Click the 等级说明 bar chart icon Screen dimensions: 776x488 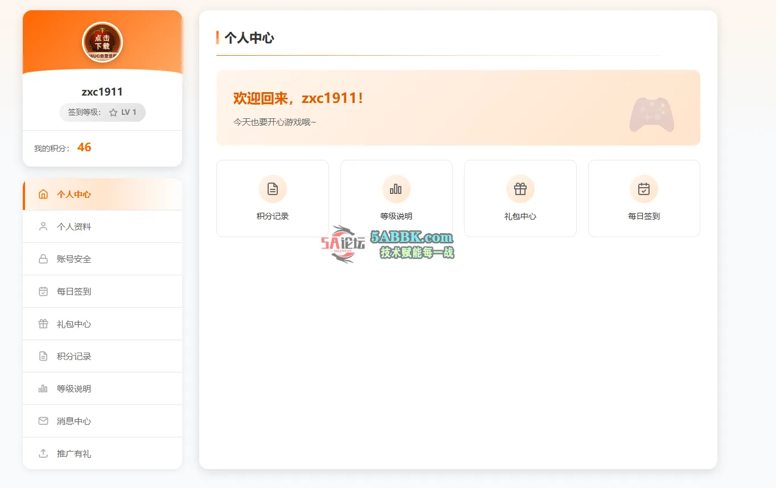pos(396,189)
